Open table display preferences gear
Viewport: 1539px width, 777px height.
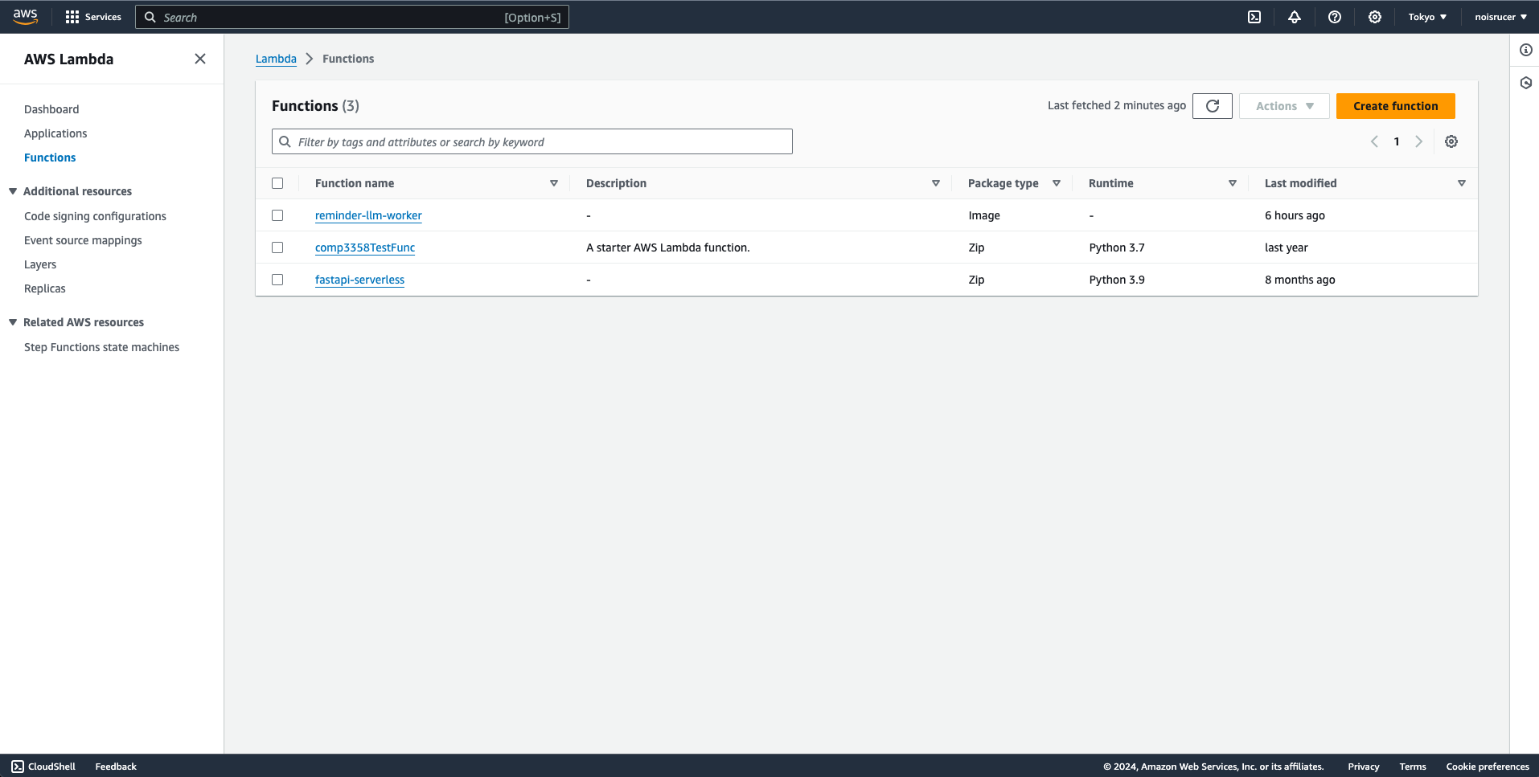point(1451,141)
